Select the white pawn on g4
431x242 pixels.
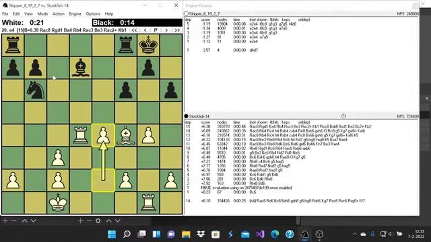pos(148,135)
